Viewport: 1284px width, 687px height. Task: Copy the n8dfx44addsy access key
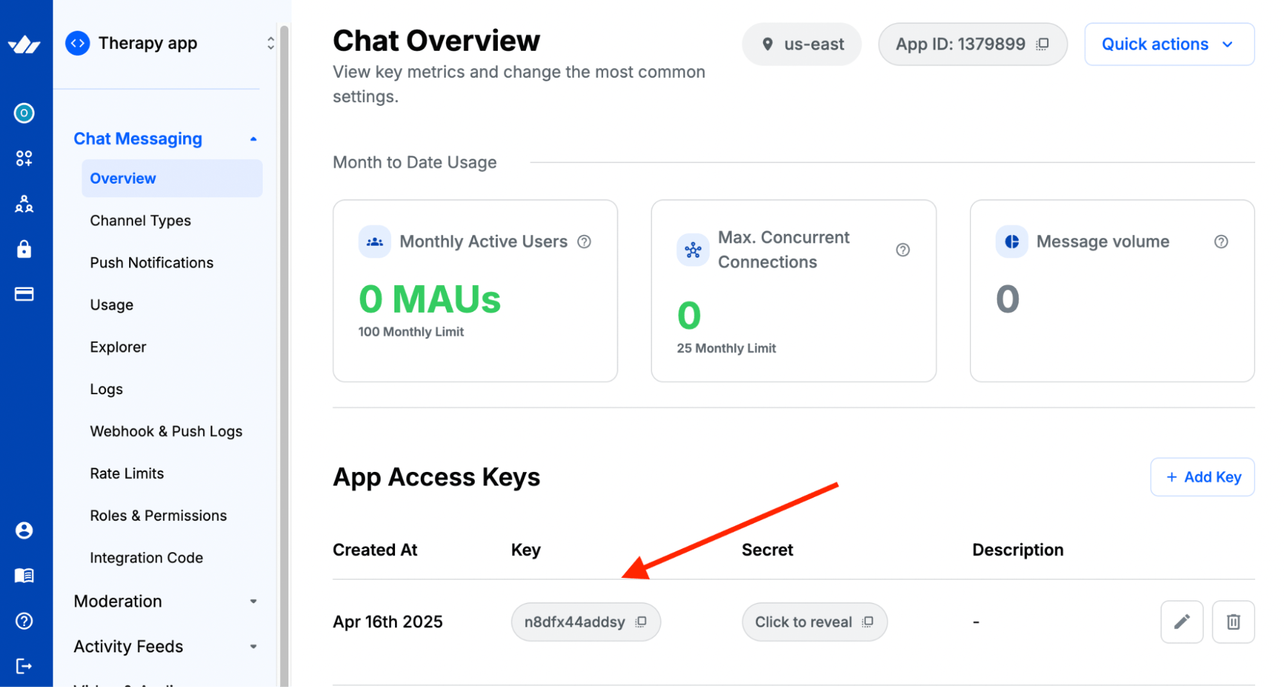640,622
